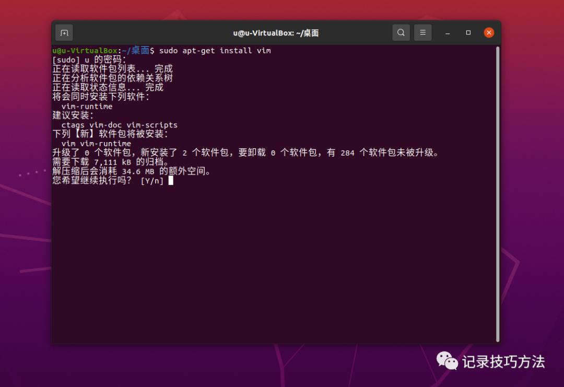Click the [Y/n] confirmation prompt
This screenshot has width=564, height=387.
click(108, 181)
